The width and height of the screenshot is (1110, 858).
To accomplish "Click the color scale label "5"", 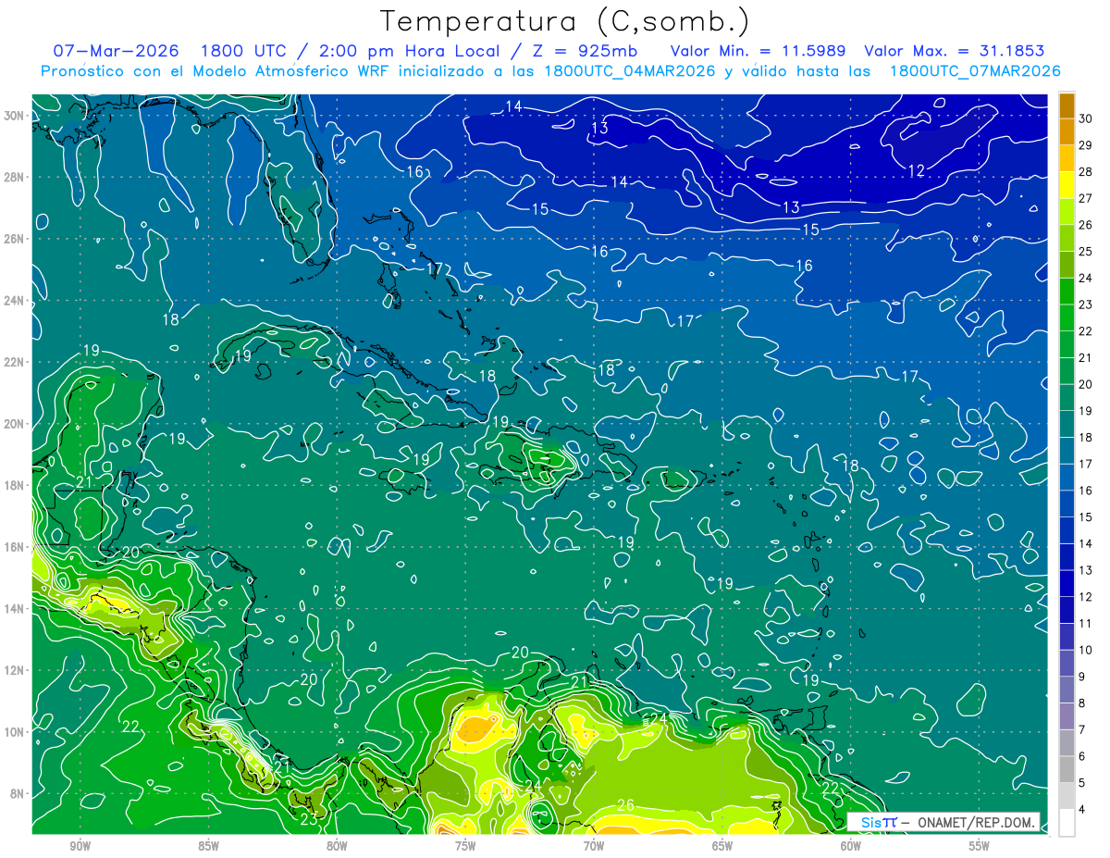I will (1083, 783).
